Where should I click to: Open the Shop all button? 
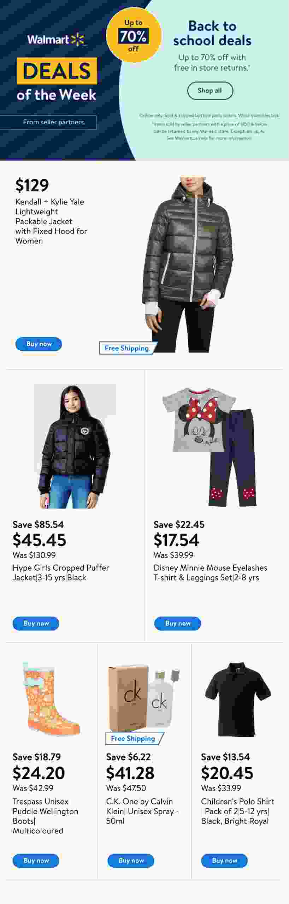click(x=210, y=91)
